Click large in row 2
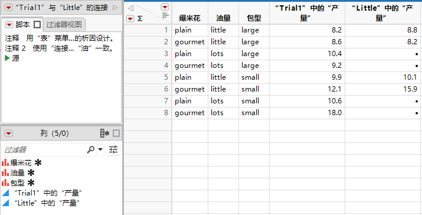The image size is (422, 215). 254,42
